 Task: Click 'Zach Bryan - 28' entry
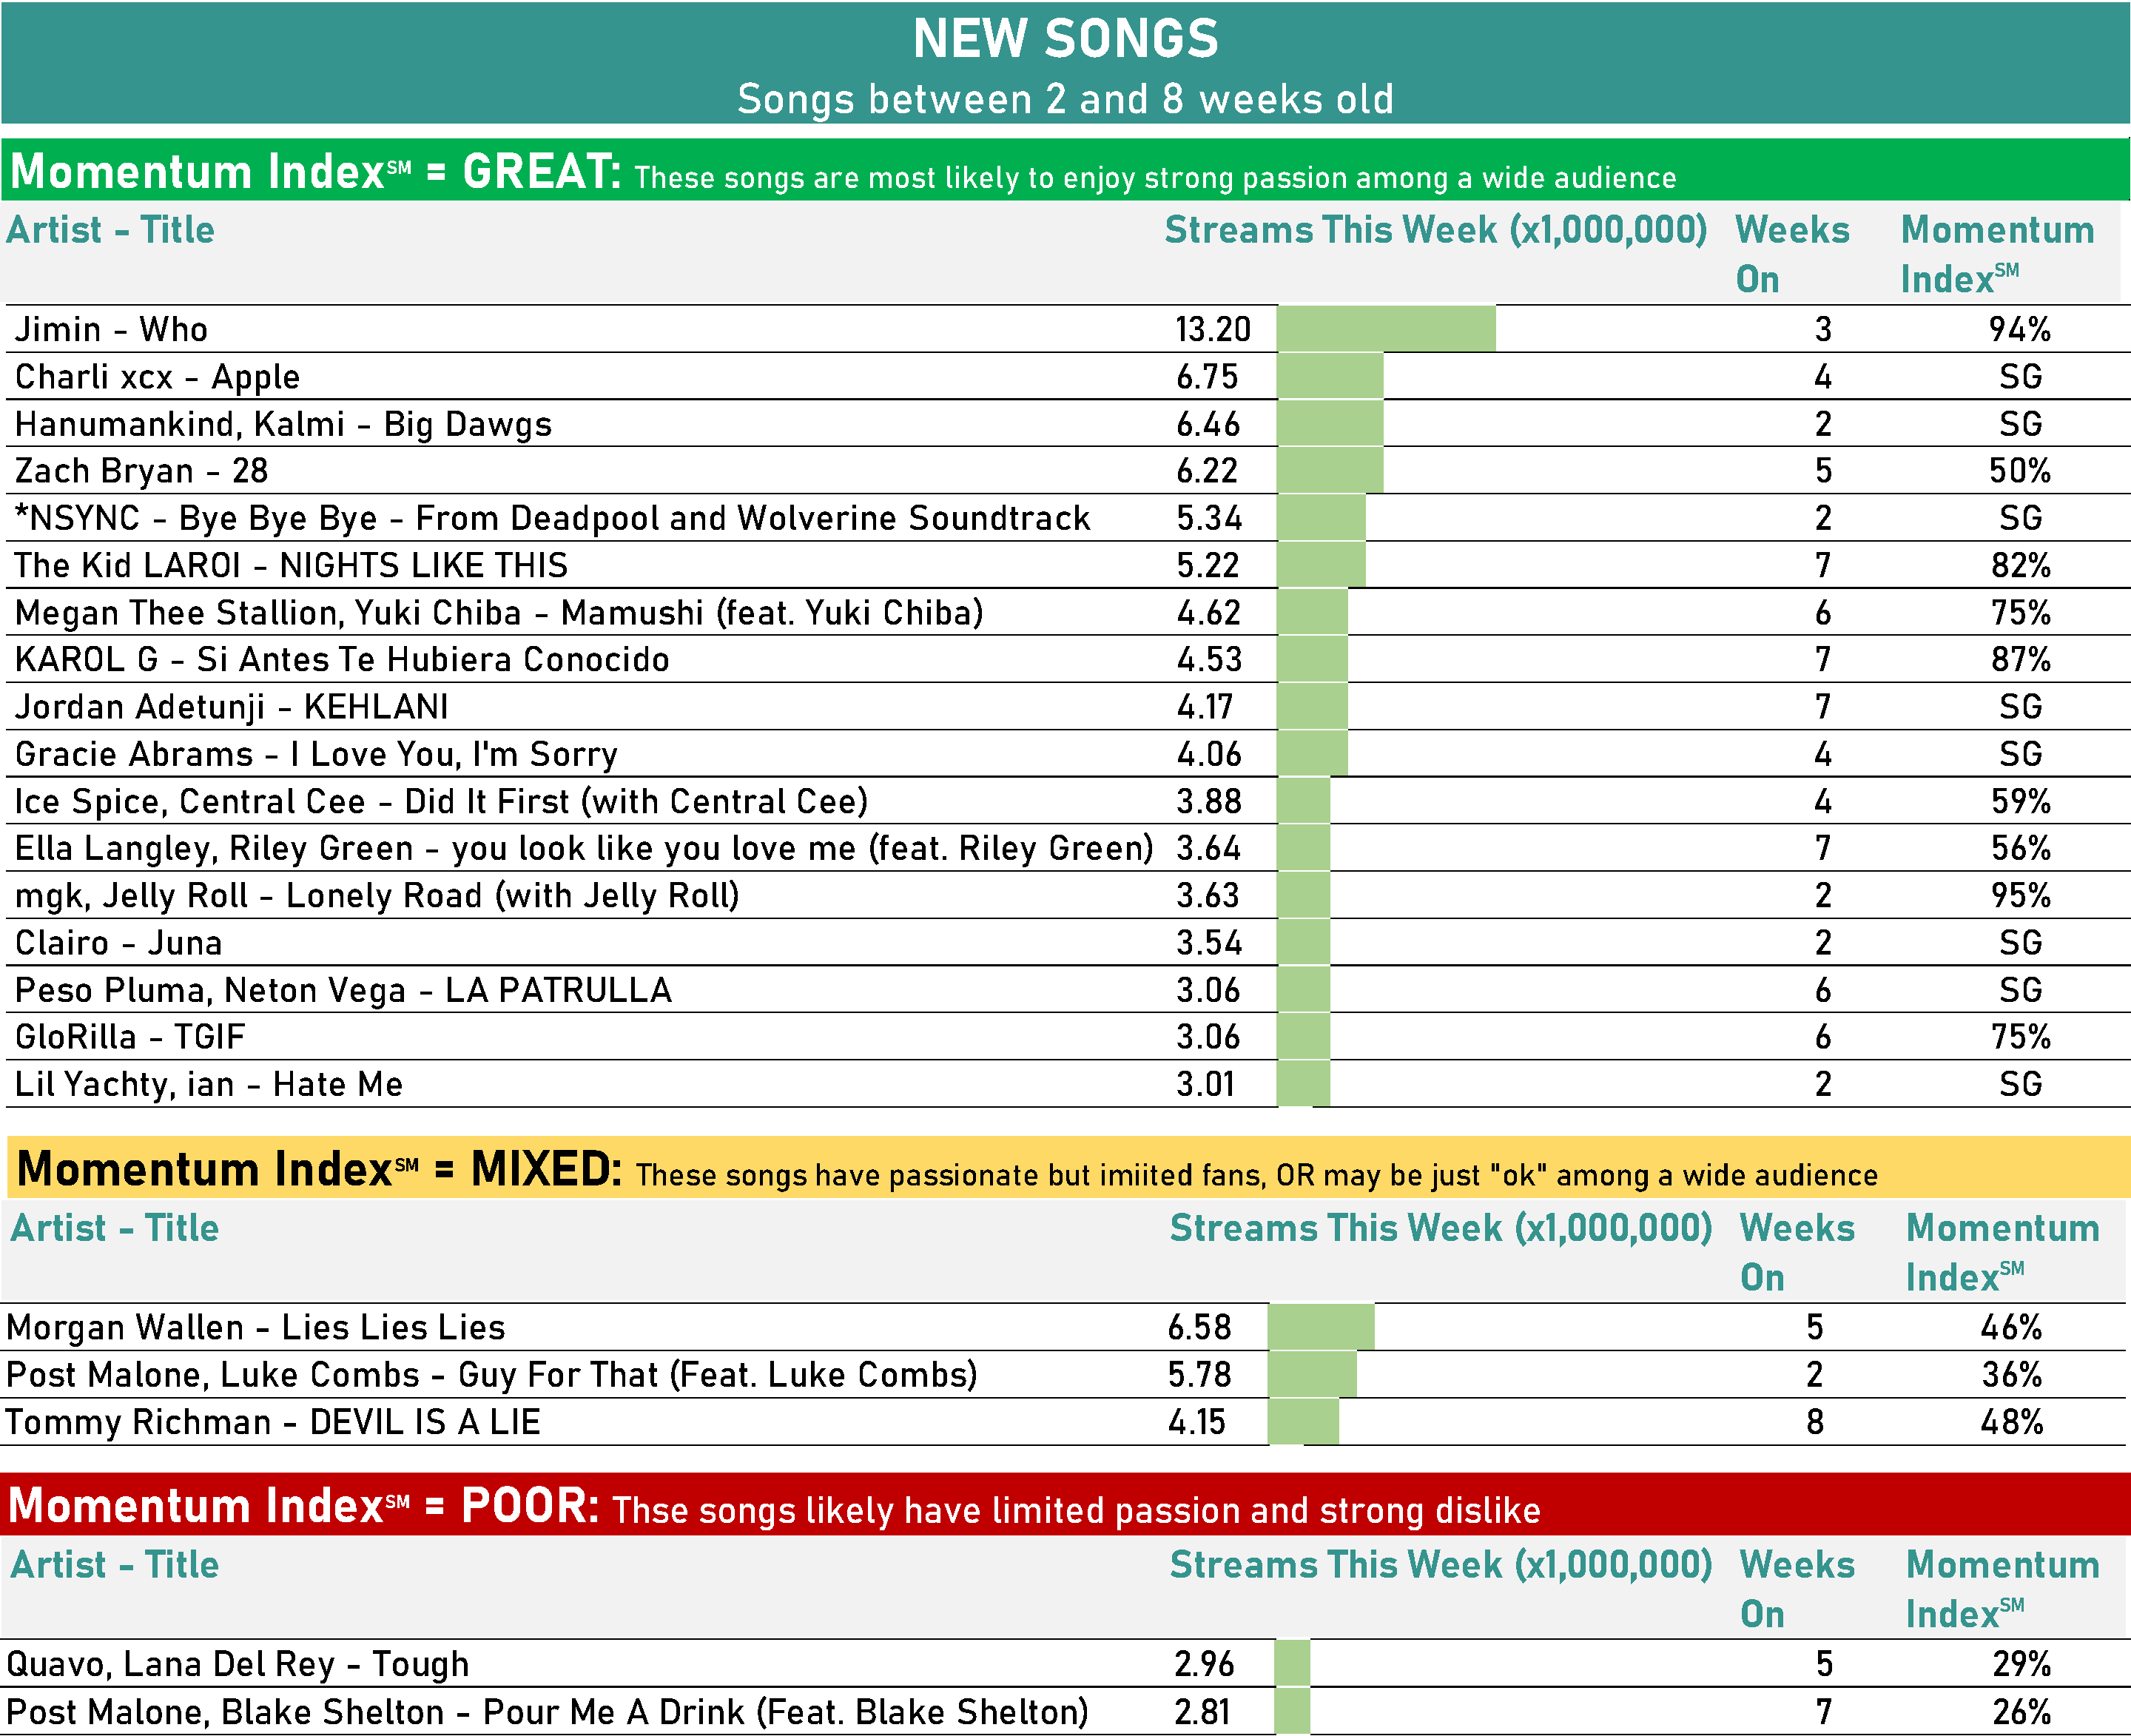(141, 471)
